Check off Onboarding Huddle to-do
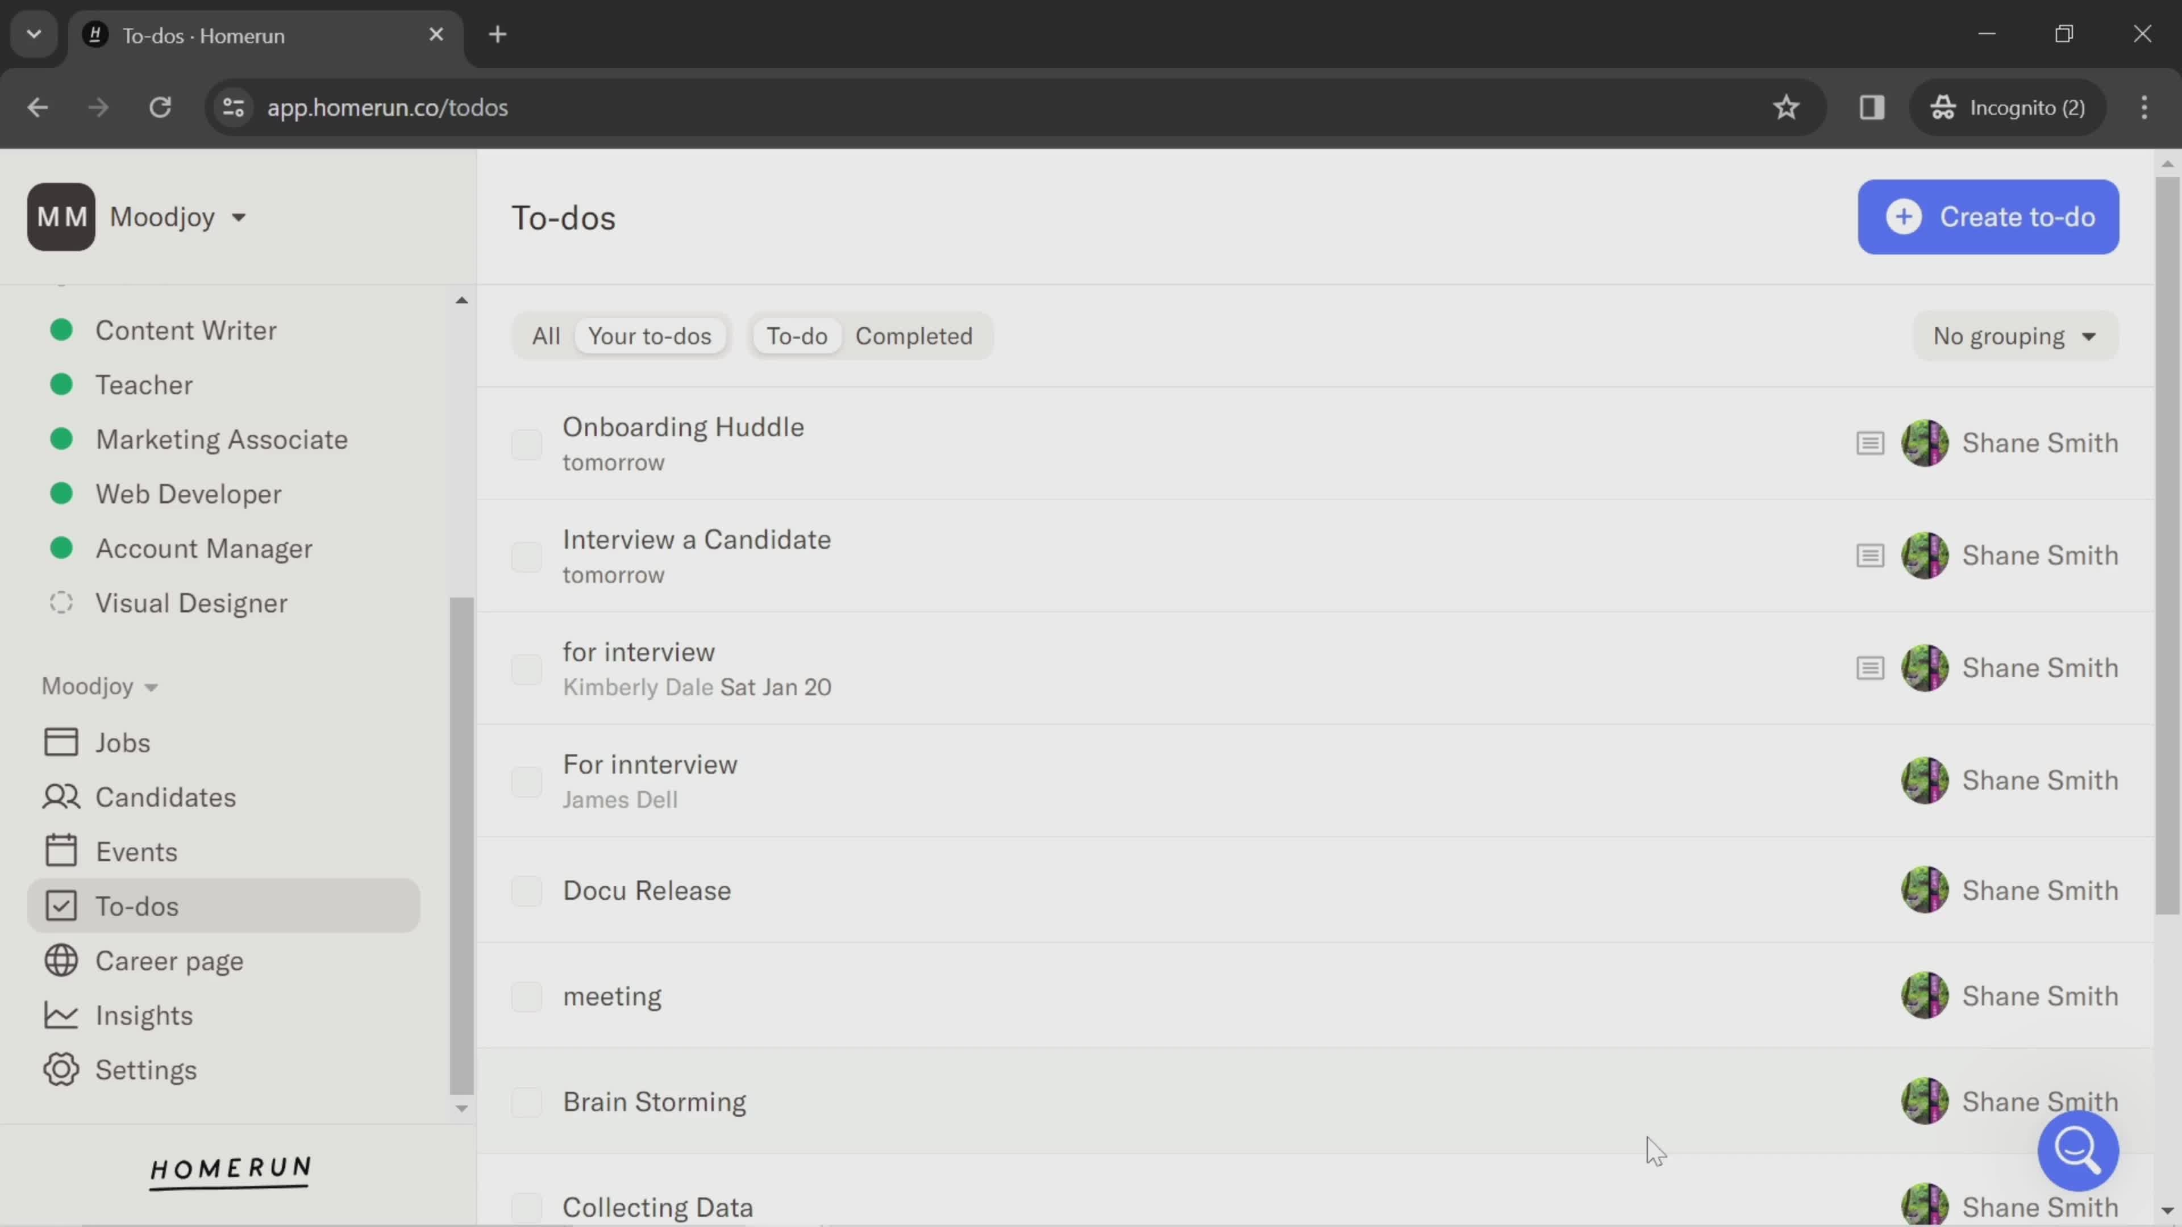Image resolution: width=2182 pixels, height=1227 pixels. pyautogui.click(x=526, y=444)
